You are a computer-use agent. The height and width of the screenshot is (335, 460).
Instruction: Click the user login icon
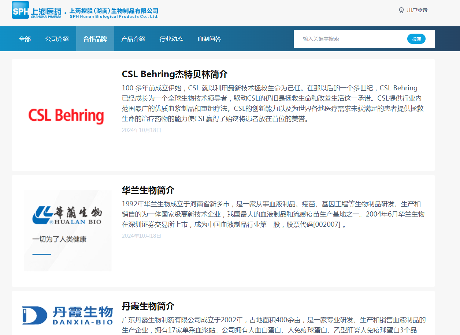[x=401, y=10]
